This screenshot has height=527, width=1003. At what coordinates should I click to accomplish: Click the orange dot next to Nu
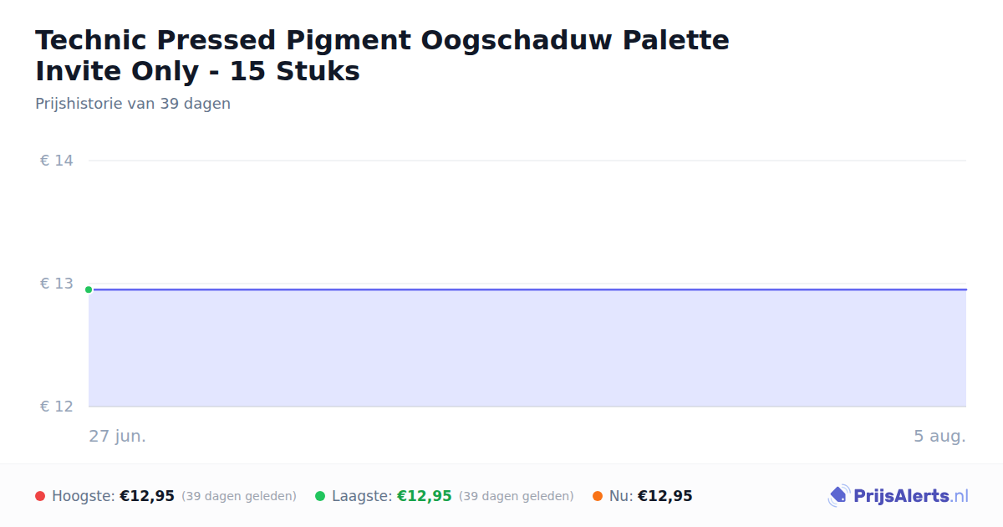pos(598,496)
